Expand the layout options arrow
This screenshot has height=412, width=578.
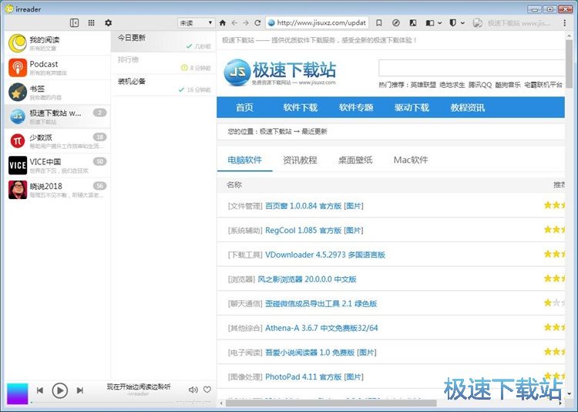(439, 23)
